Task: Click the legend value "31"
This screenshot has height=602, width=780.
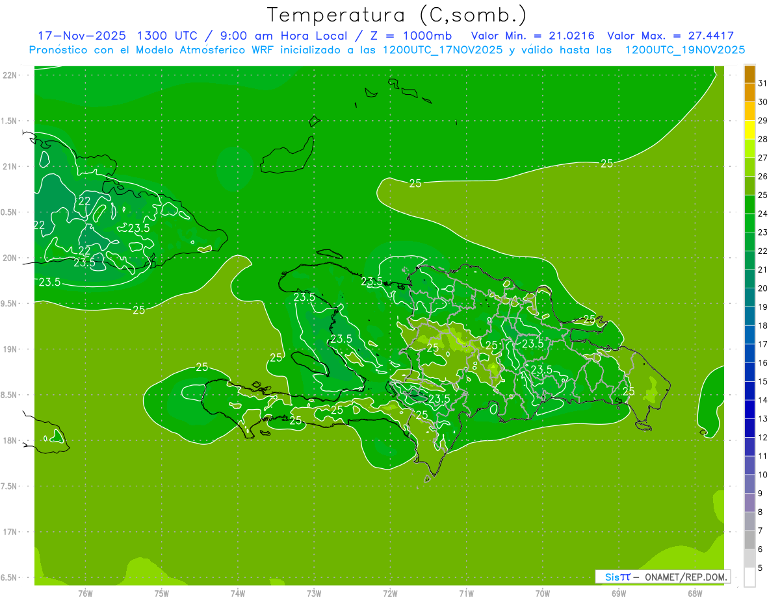Action: coord(762,83)
